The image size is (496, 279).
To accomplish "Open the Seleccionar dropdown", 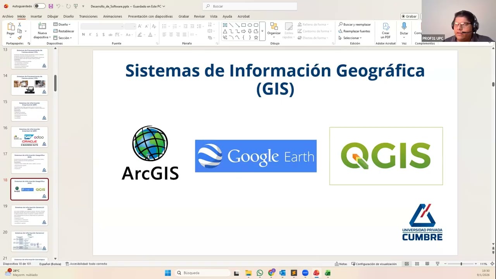I will pyautogui.click(x=350, y=38).
